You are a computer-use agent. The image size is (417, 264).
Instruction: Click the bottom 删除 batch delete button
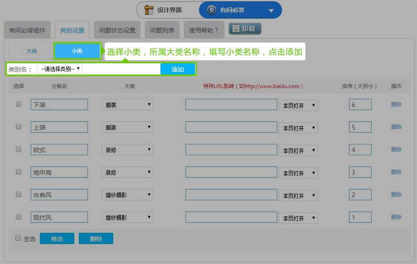point(96,239)
